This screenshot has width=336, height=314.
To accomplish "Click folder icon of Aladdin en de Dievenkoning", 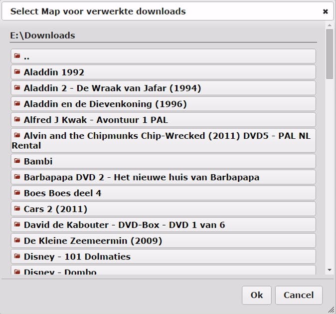I will [x=17, y=103].
